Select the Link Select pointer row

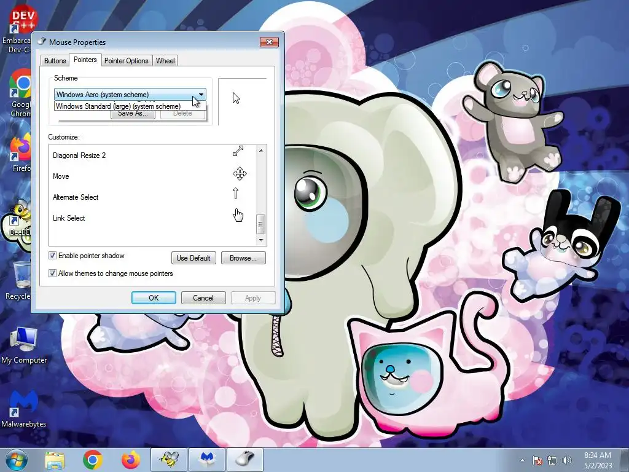152,218
